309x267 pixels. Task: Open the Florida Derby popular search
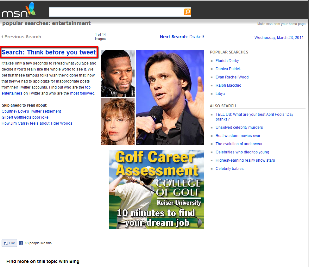227,61
